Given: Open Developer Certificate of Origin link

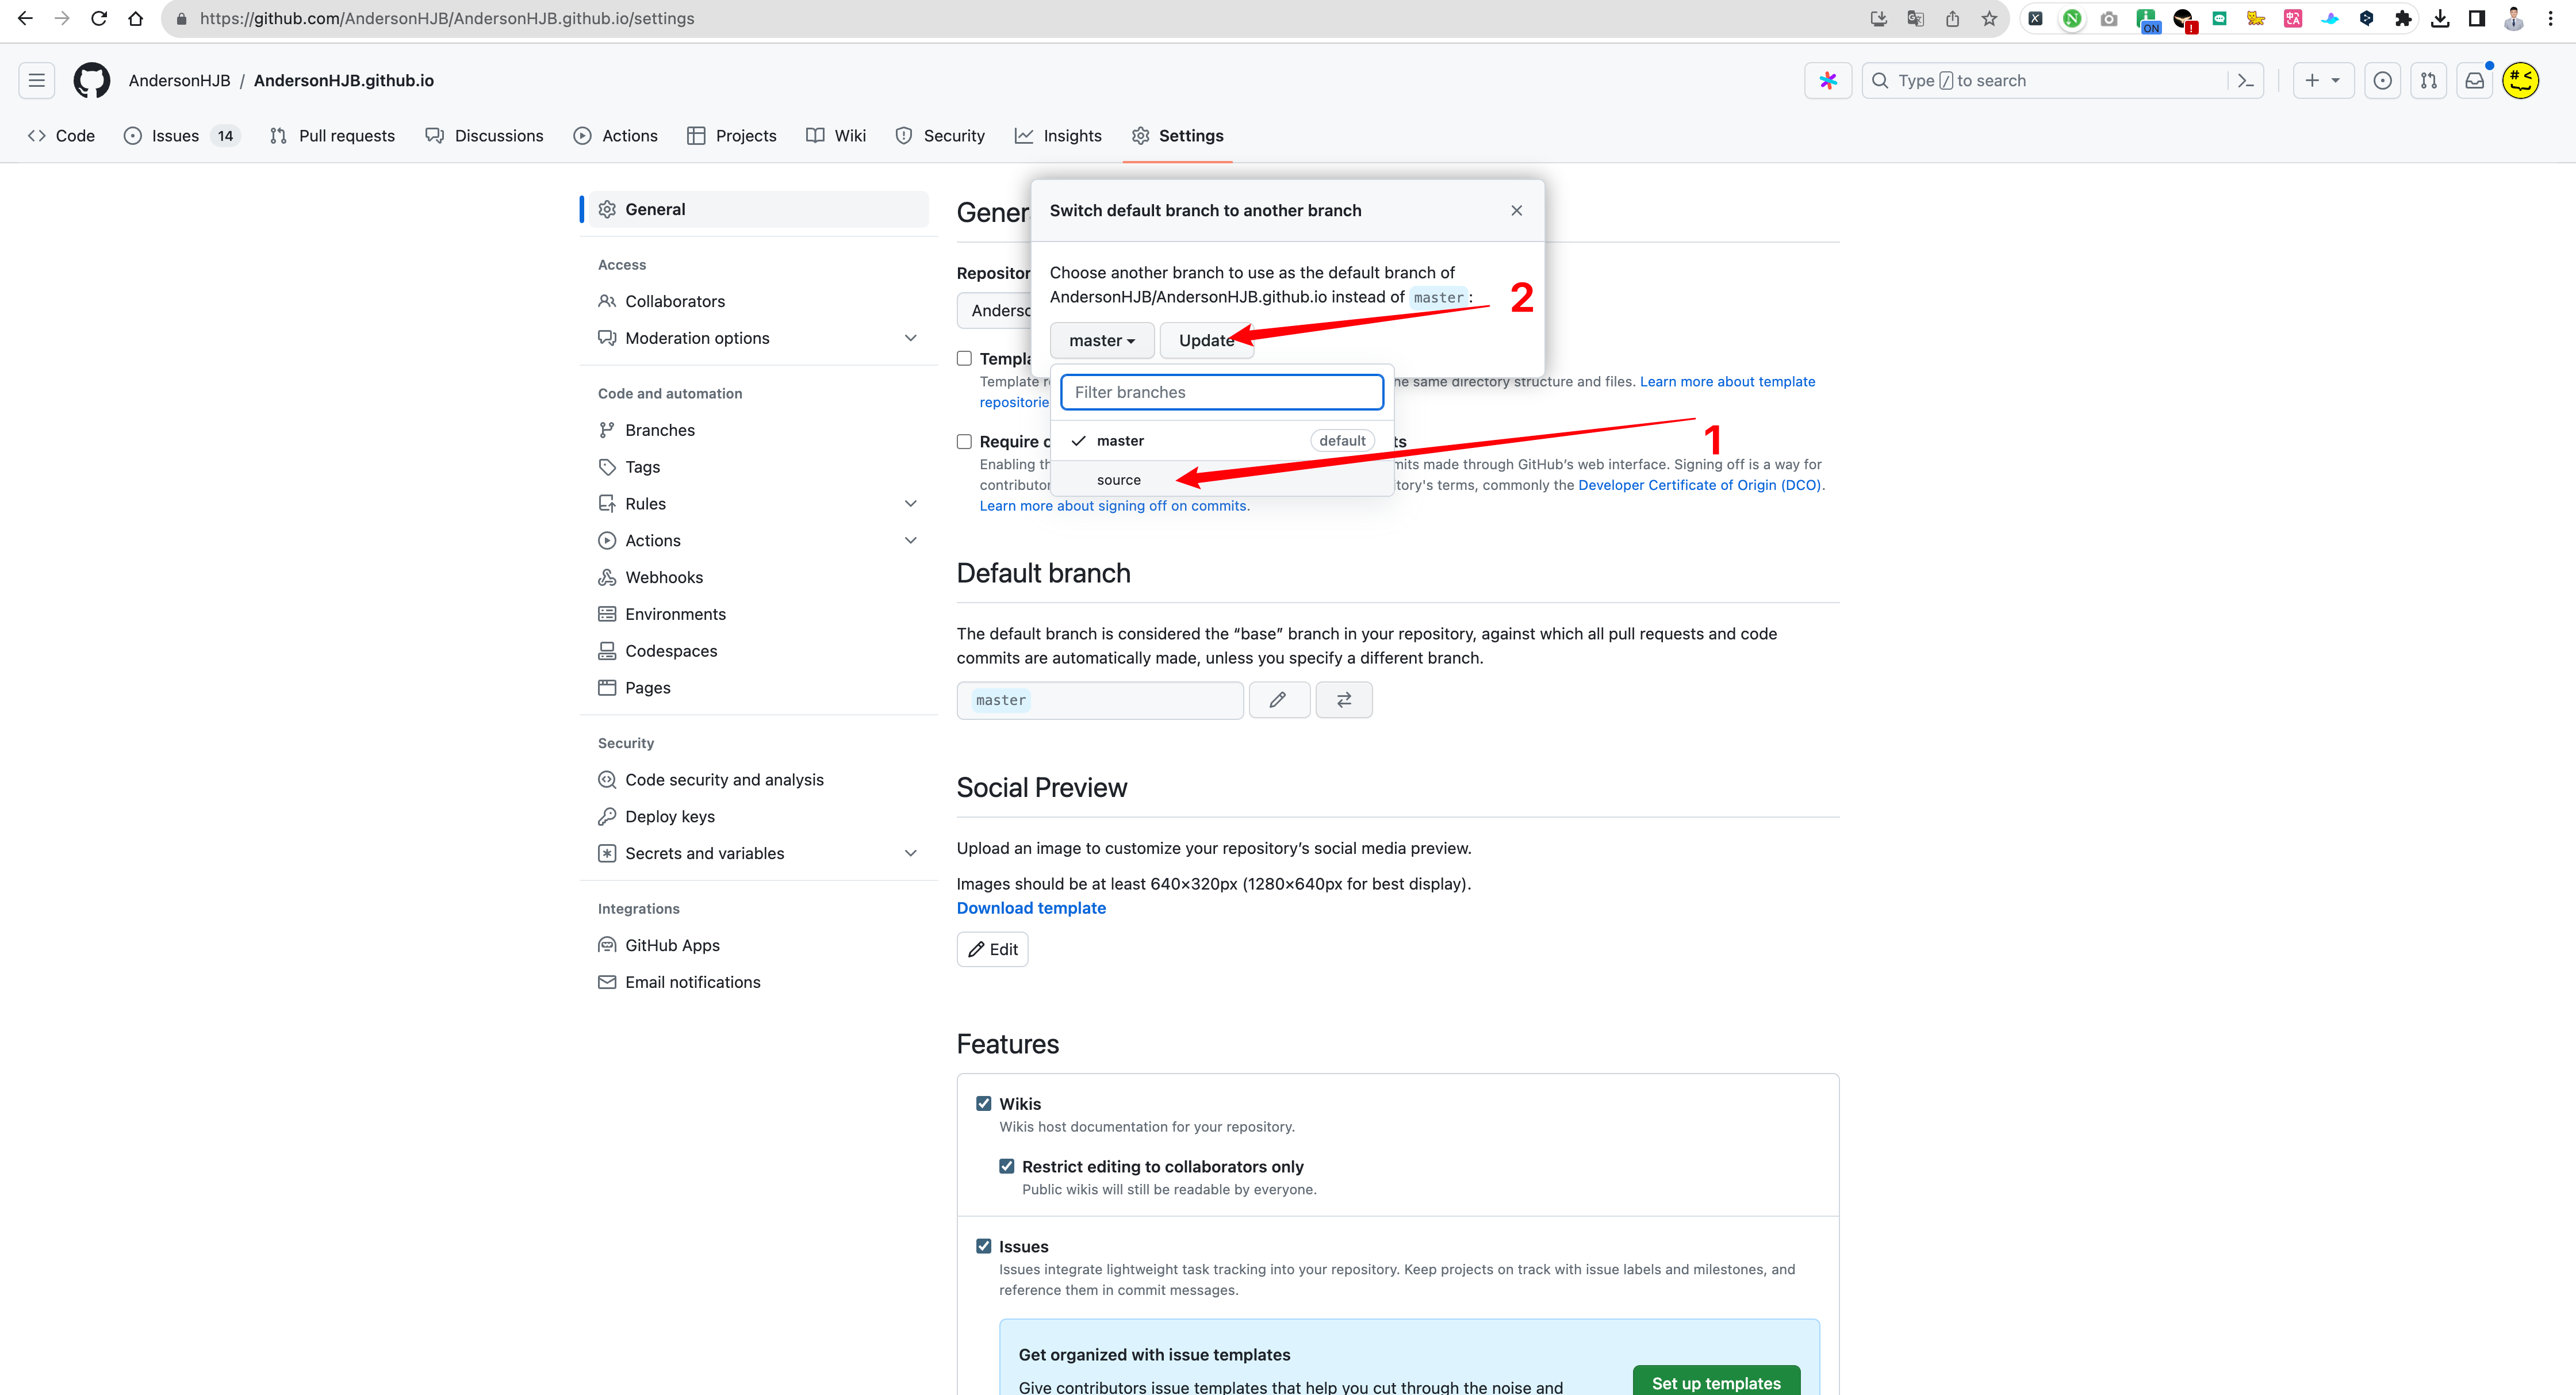Looking at the screenshot, I should click(x=1699, y=485).
